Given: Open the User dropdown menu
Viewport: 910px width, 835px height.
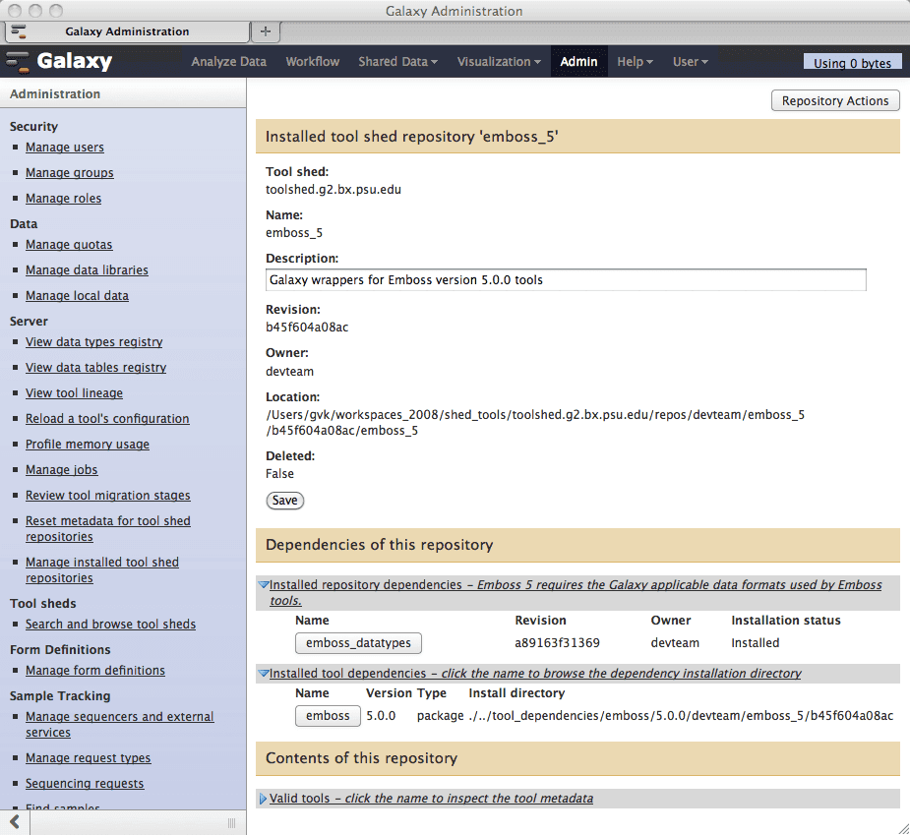Looking at the screenshot, I should pos(690,62).
